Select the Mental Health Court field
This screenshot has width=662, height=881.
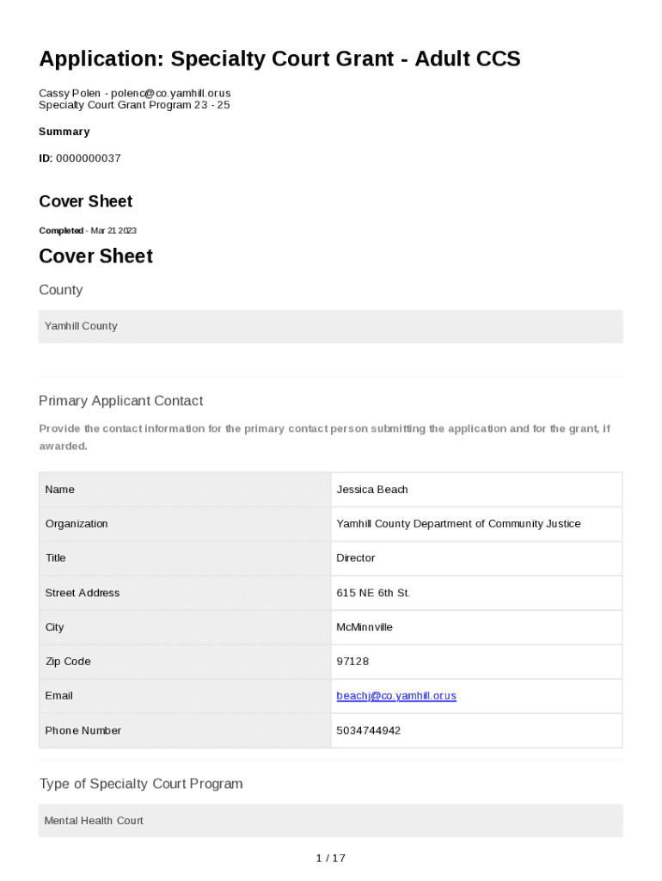pyautogui.click(x=330, y=821)
